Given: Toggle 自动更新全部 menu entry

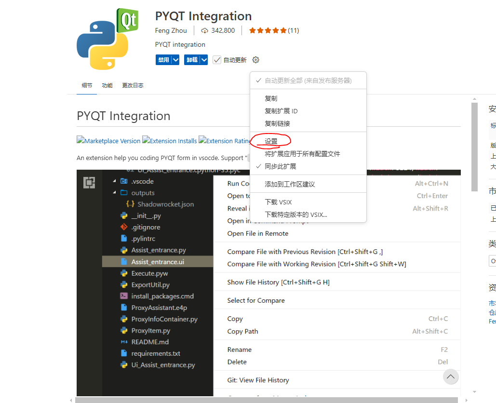Looking at the screenshot, I should pos(308,81).
